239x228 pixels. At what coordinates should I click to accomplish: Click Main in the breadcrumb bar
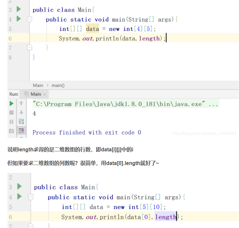click(38, 85)
